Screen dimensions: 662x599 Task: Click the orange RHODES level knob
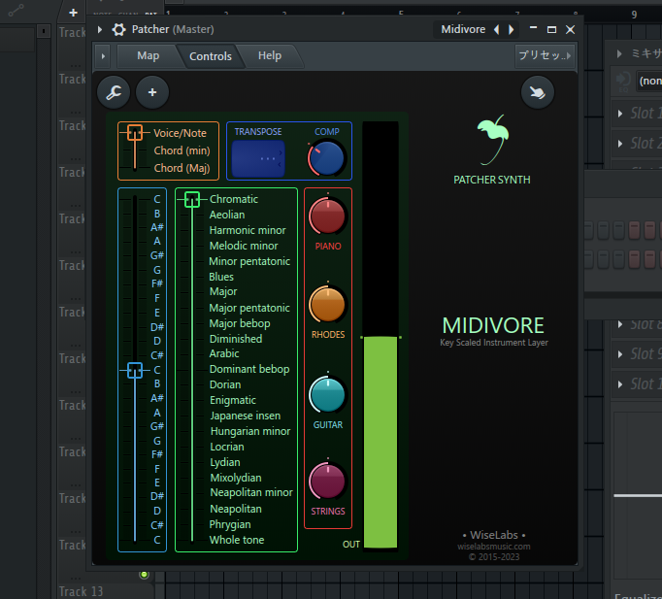click(x=328, y=304)
